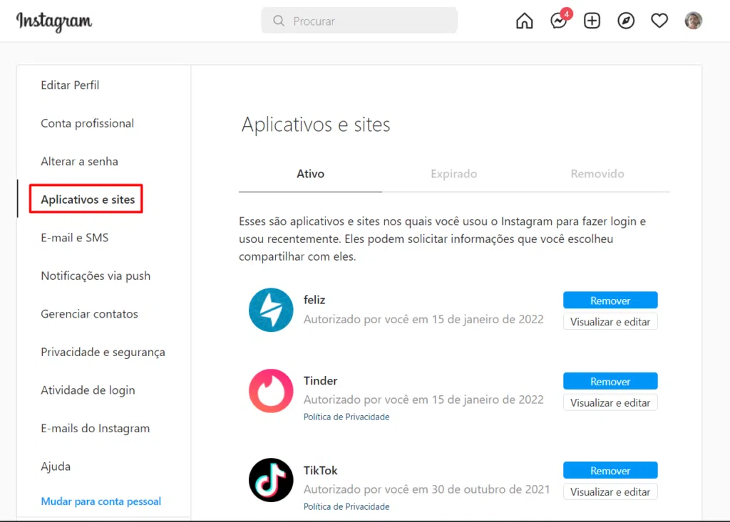The height and width of the screenshot is (522, 730).
Task: Open Privacidade e segurança settings
Action: tap(102, 352)
